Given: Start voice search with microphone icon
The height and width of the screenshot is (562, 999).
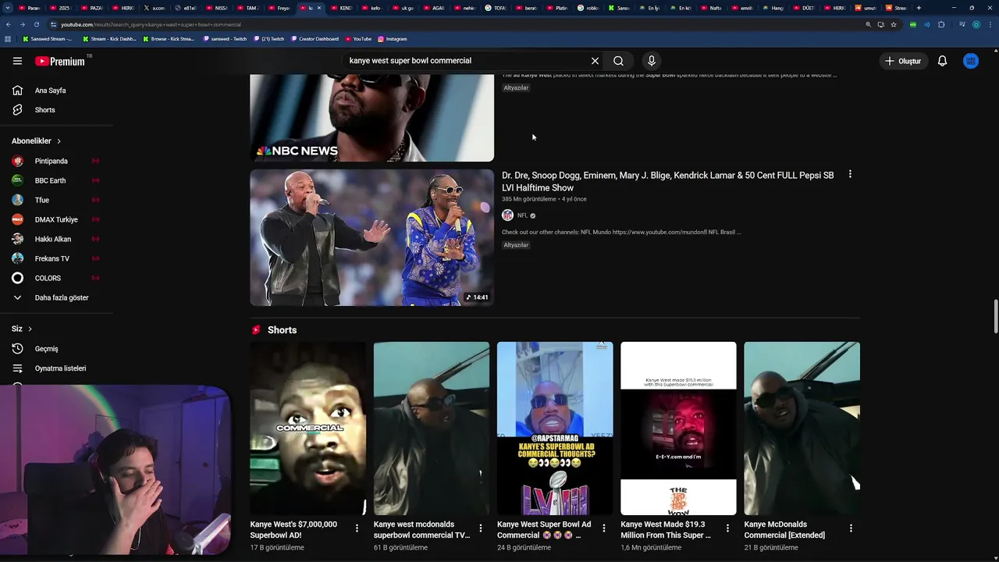Looking at the screenshot, I should [652, 61].
